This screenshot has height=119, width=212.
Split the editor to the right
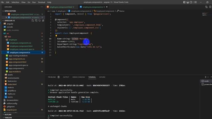click(210, 7)
